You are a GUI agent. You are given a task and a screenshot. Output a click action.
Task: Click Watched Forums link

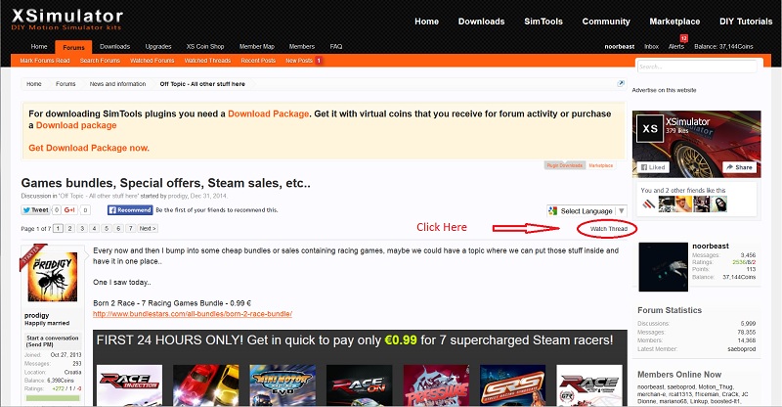(152, 61)
